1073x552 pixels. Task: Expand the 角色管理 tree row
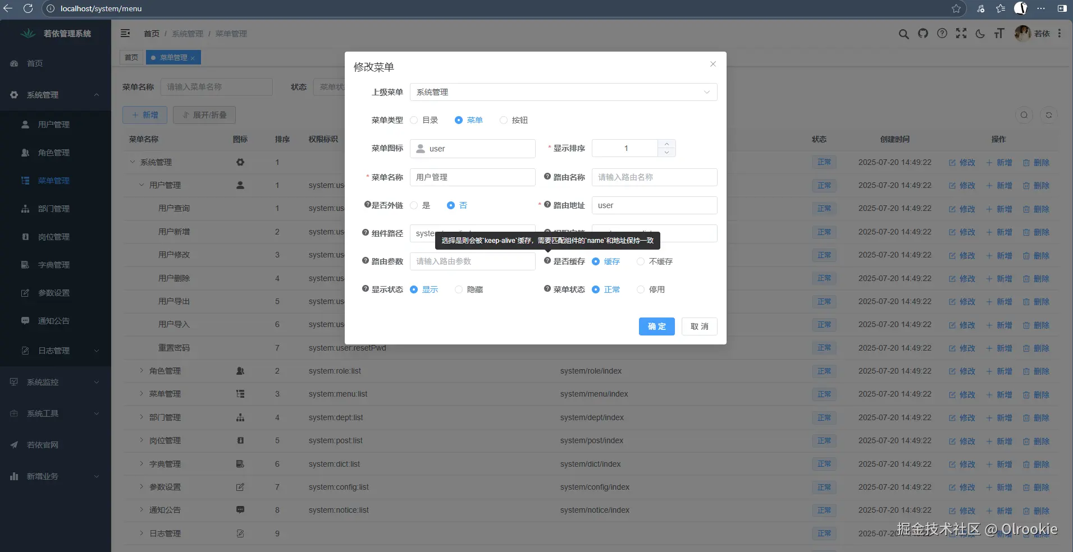[140, 371]
